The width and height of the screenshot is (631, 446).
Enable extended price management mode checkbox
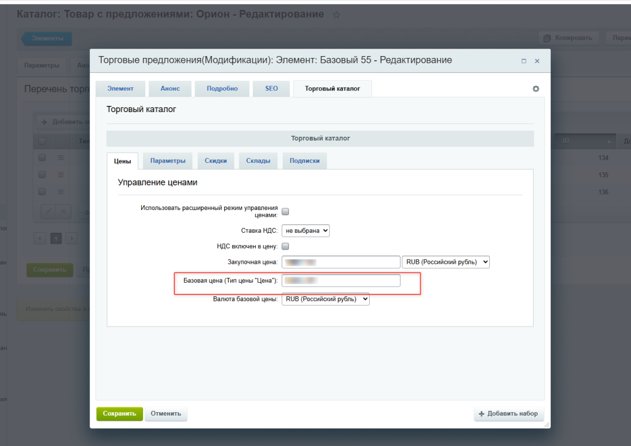[285, 212]
